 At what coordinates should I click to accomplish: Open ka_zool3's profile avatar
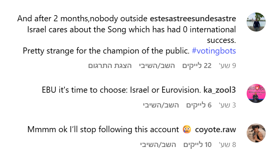(x=256, y=93)
